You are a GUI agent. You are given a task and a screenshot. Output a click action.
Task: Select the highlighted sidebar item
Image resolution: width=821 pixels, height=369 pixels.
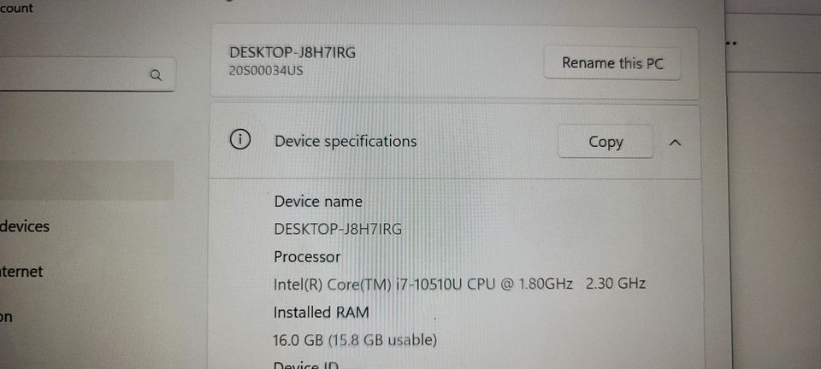[87, 180]
